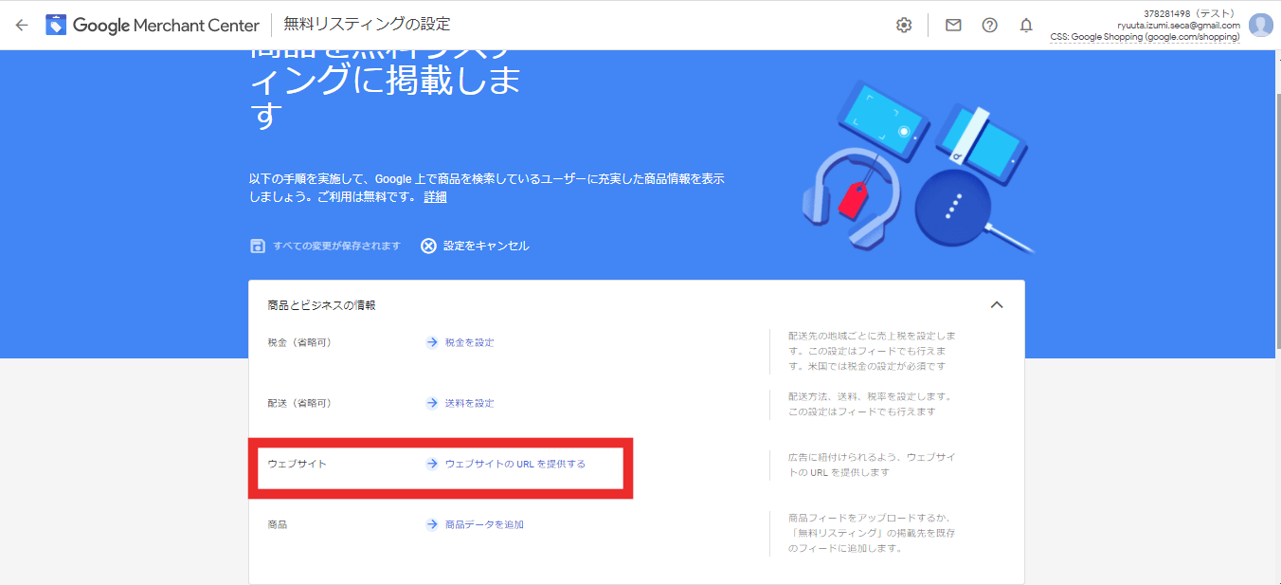Image resolution: width=1281 pixels, height=585 pixels.
Task: Click the cancel setup X icon
Action: 428,246
